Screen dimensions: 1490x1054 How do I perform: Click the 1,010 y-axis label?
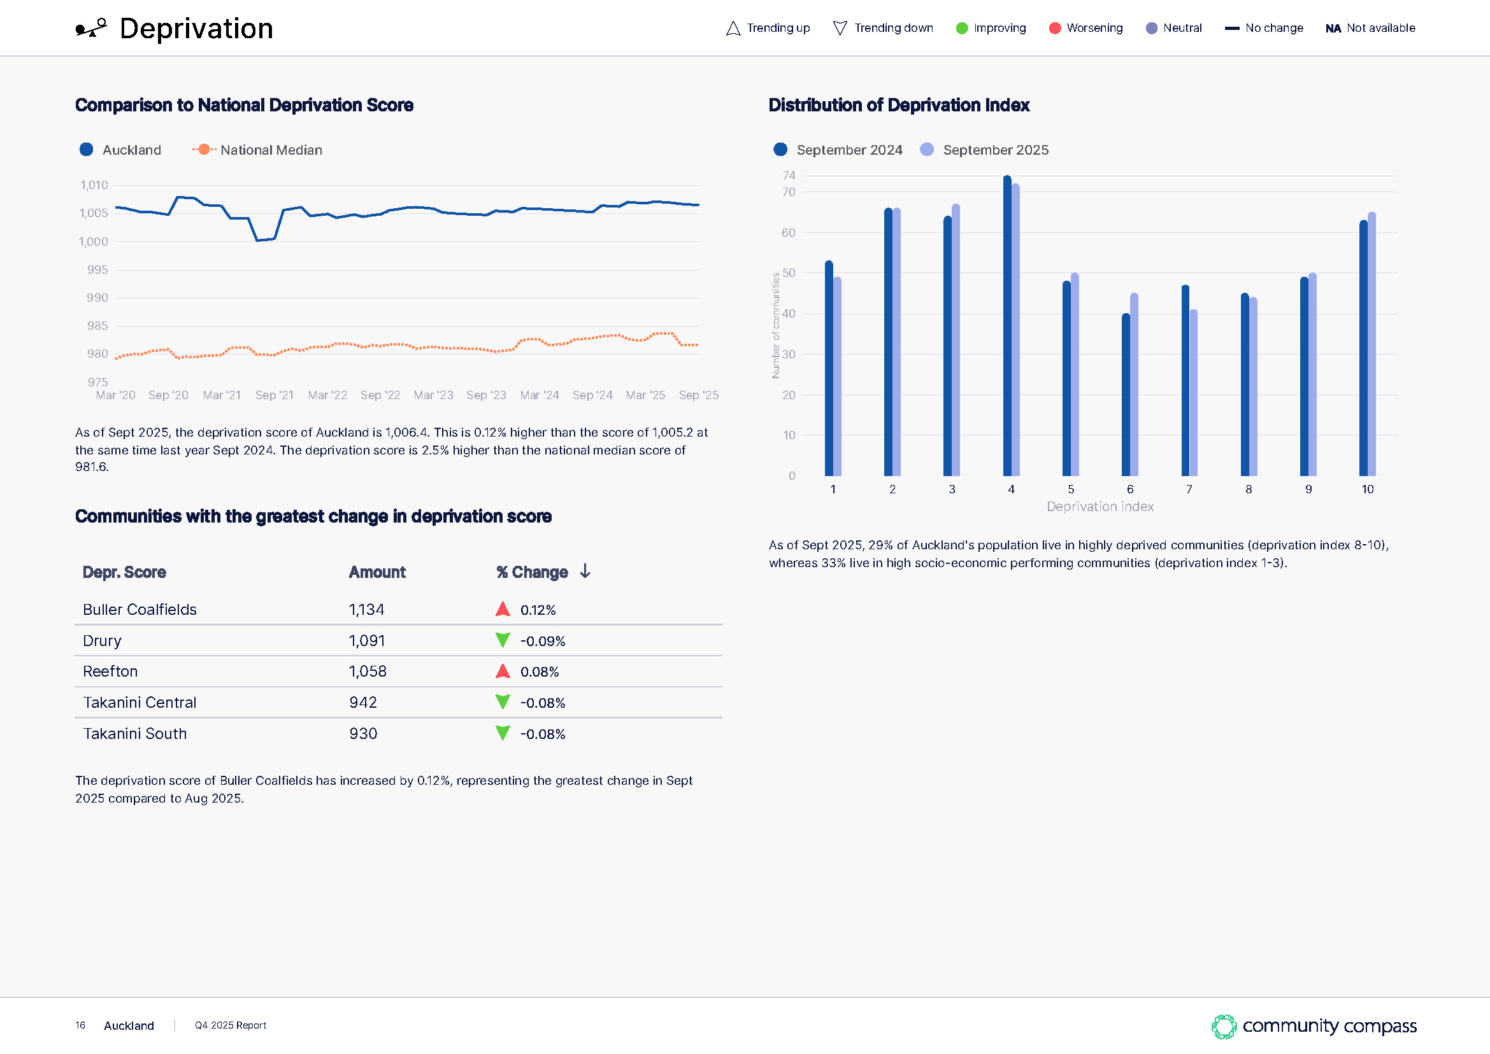(x=94, y=185)
